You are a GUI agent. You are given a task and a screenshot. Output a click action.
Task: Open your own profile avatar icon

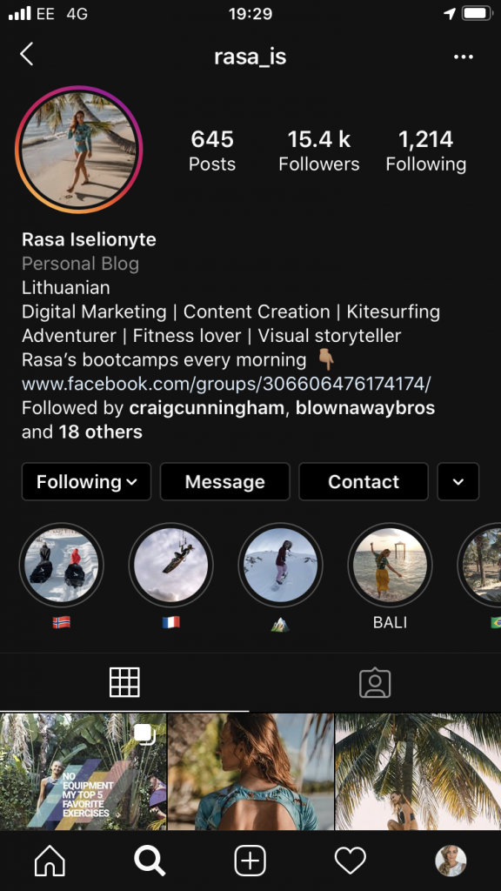[451, 861]
